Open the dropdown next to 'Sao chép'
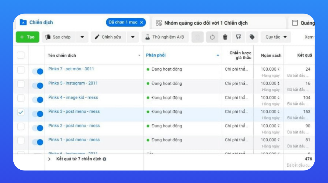328x183 pixels. click(82, 37)
